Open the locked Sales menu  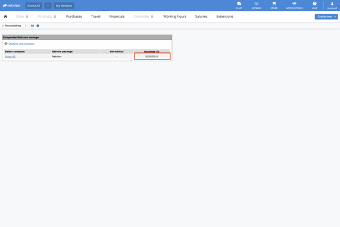22,17
